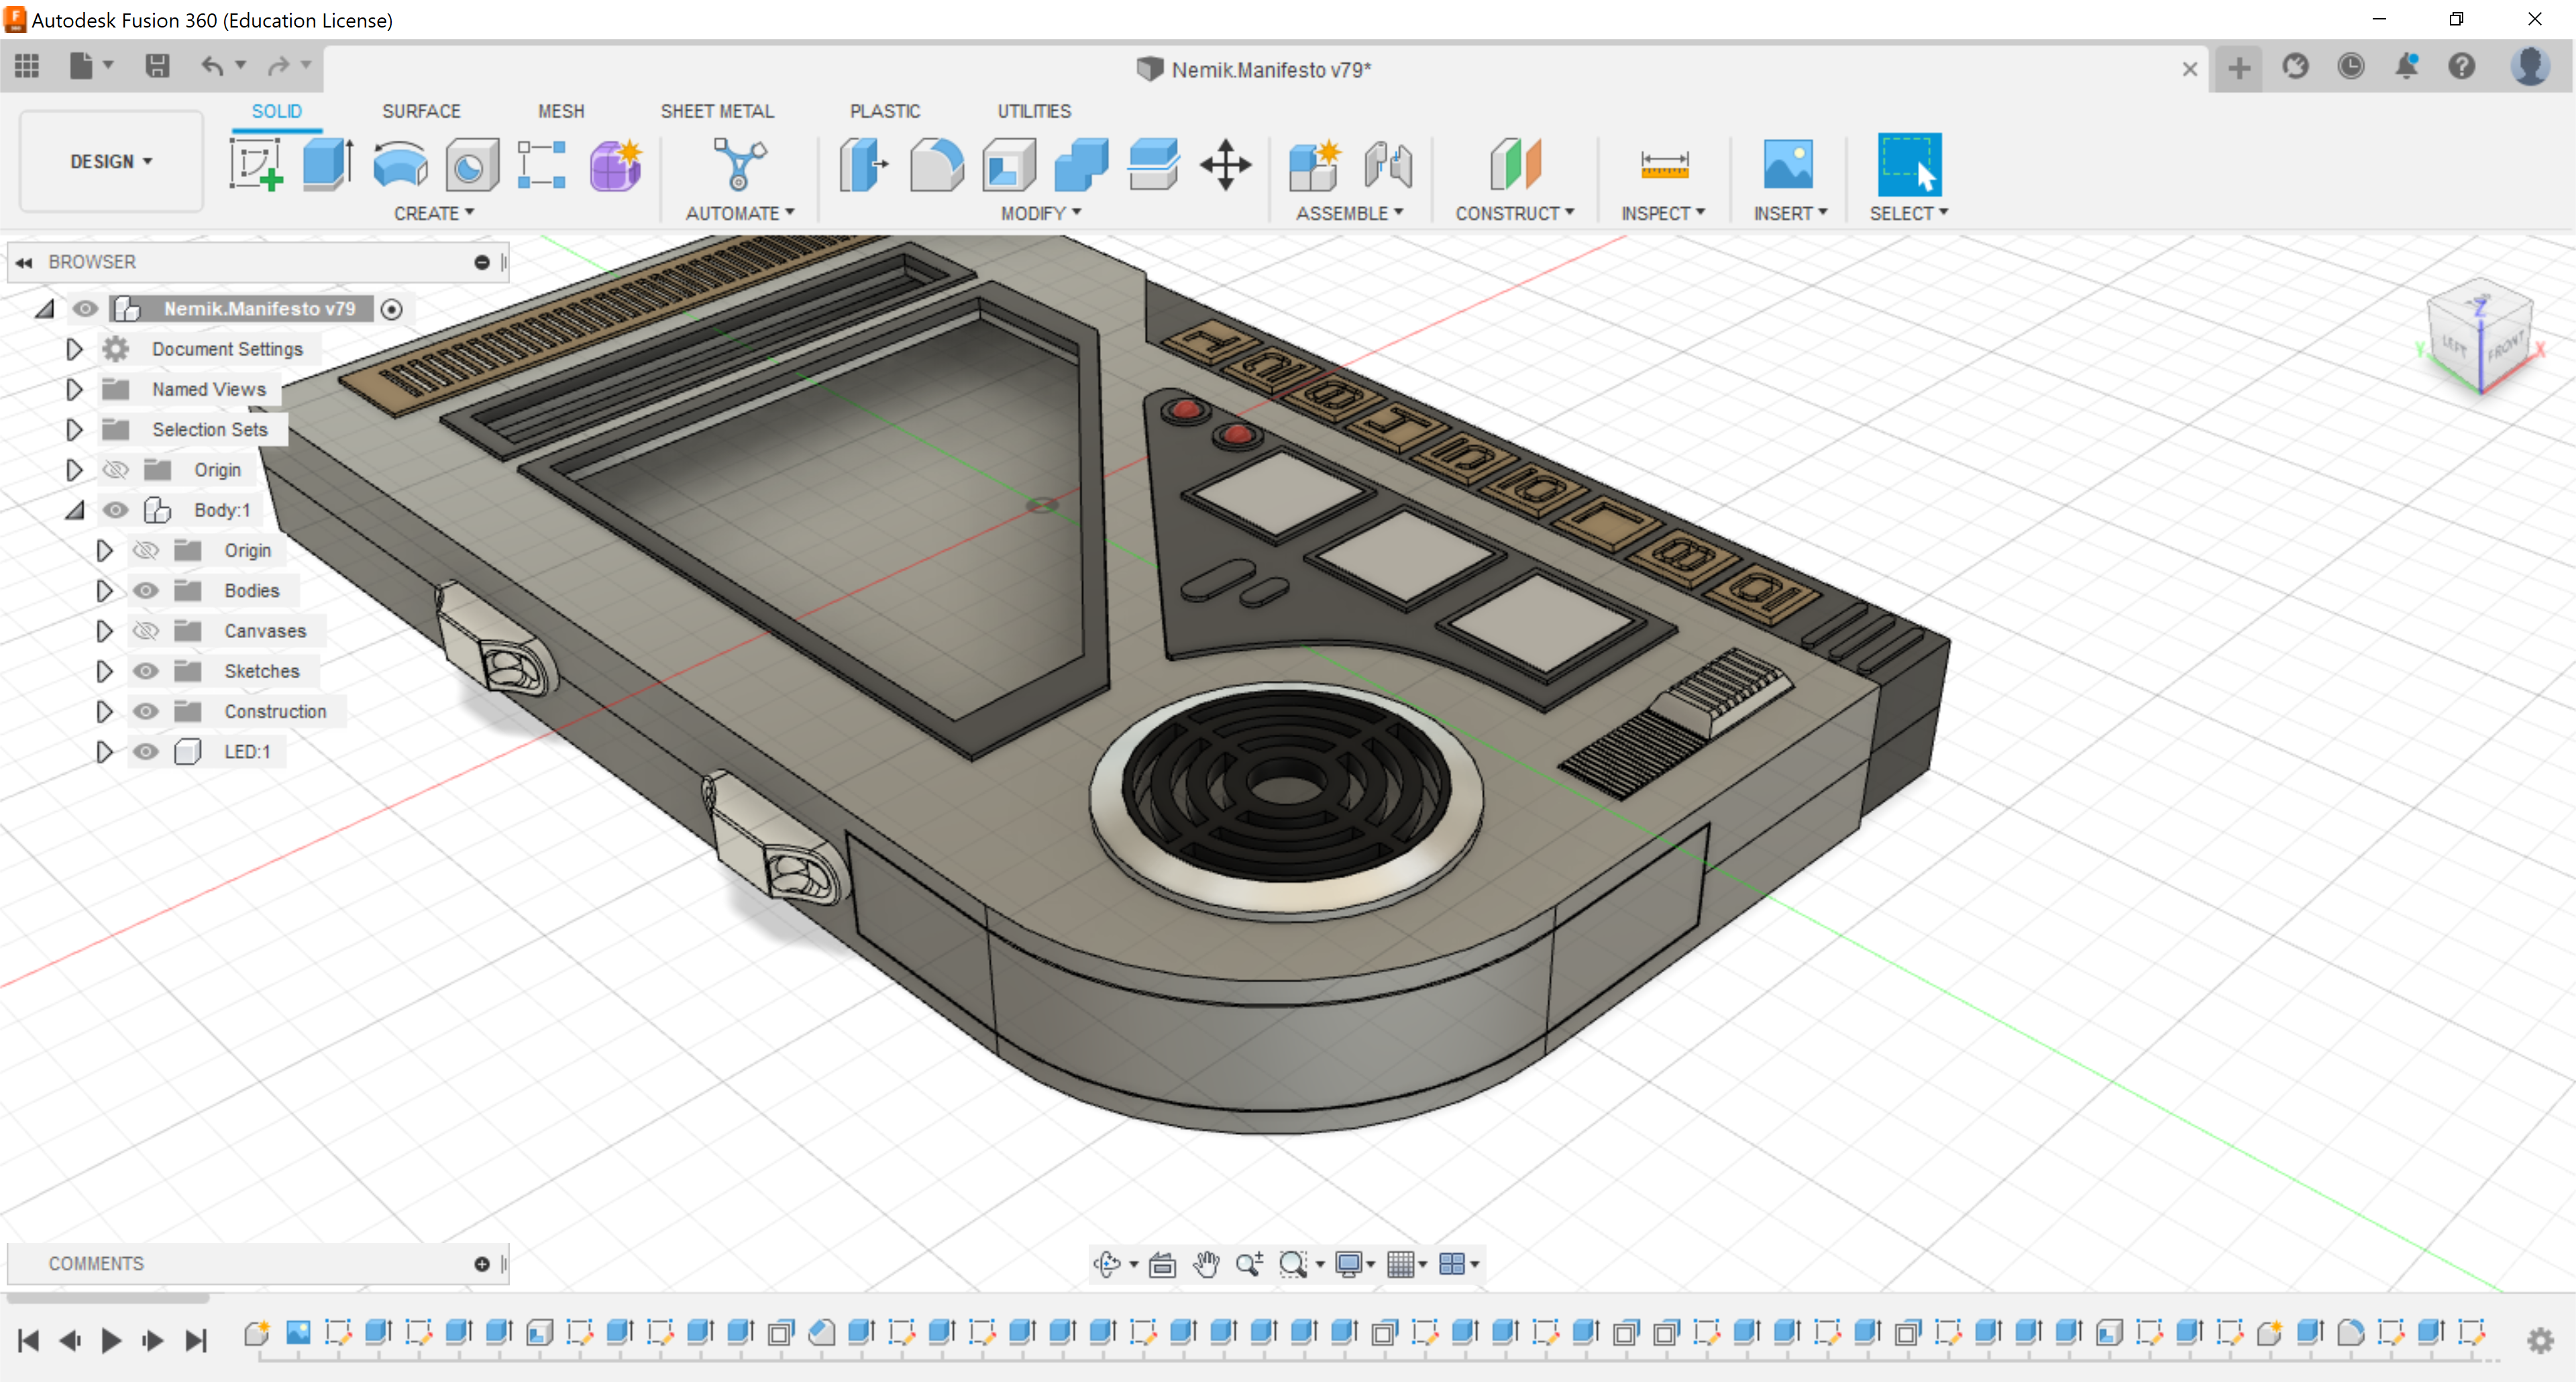Select the Extrude tool
This screenshot has width=2576, height=1382.
(x=328, y=165)
